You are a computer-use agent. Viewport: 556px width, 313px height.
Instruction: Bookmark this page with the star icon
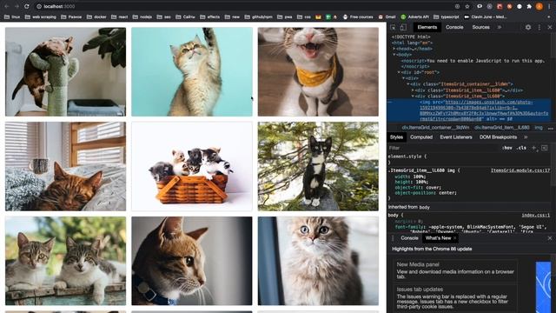(467, 6)
